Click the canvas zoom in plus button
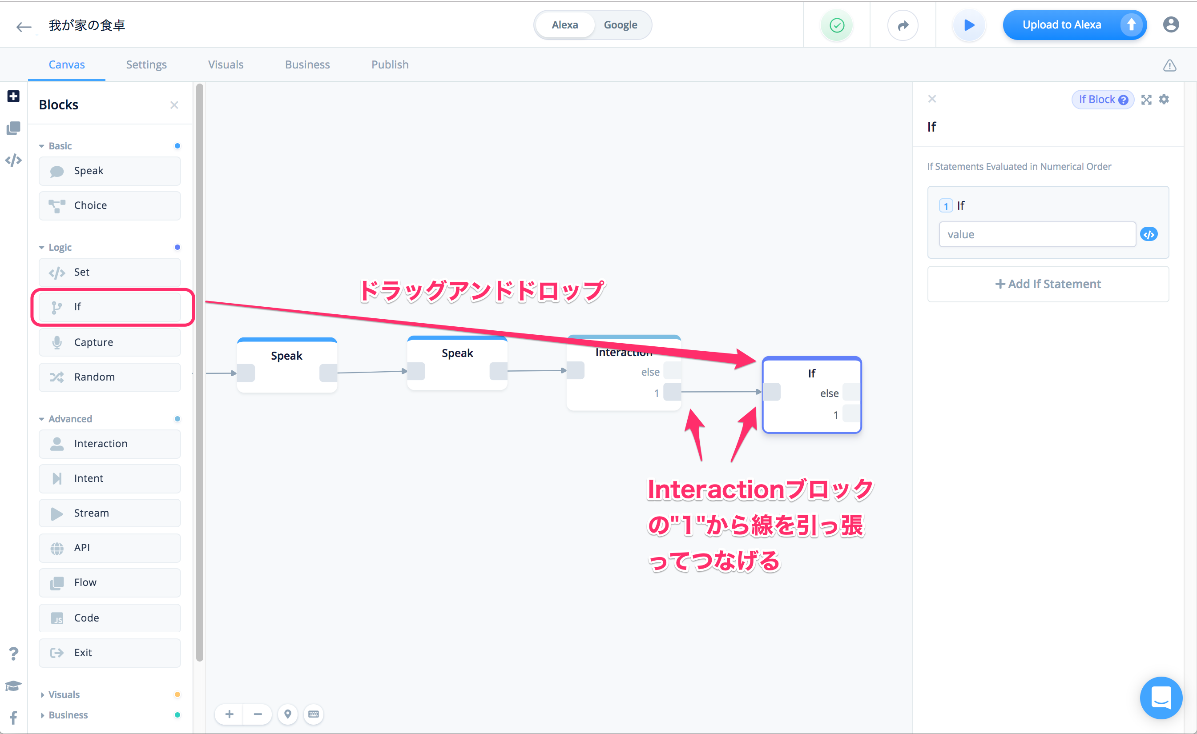The image size is (1197, 734). [229, 714]
